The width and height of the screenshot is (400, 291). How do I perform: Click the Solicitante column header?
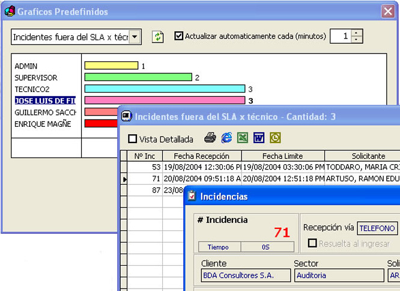[x=362, y=156]
